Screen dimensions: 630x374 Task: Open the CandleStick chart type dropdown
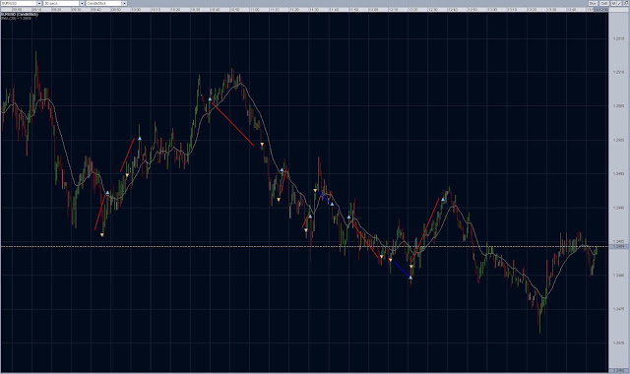(x=124, y=3)
